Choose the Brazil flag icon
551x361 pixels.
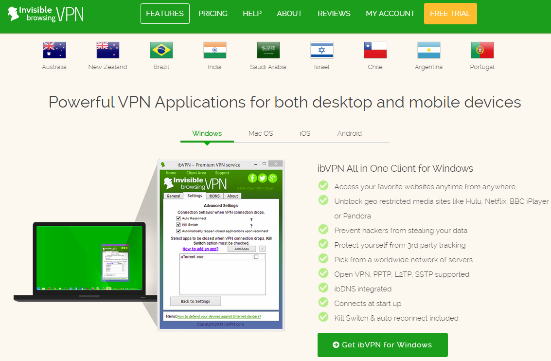(x=161, y=50)
